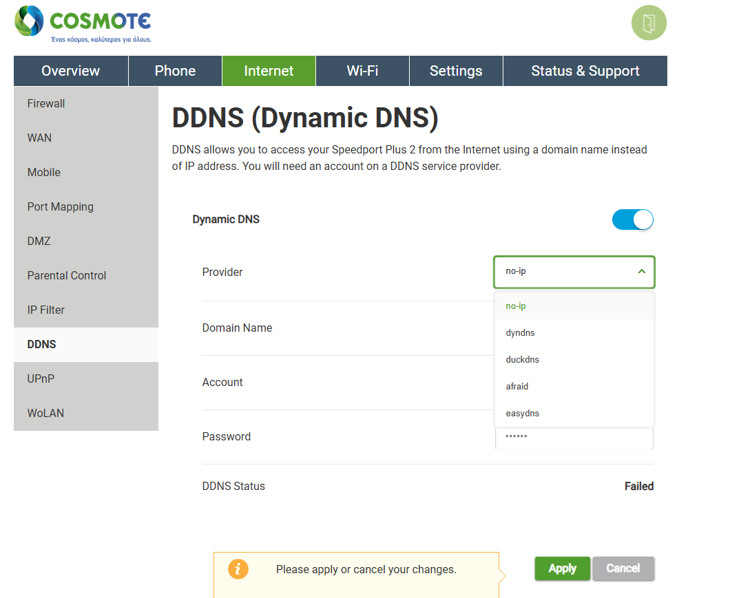Cancel the pending changes

click(623, 568)
